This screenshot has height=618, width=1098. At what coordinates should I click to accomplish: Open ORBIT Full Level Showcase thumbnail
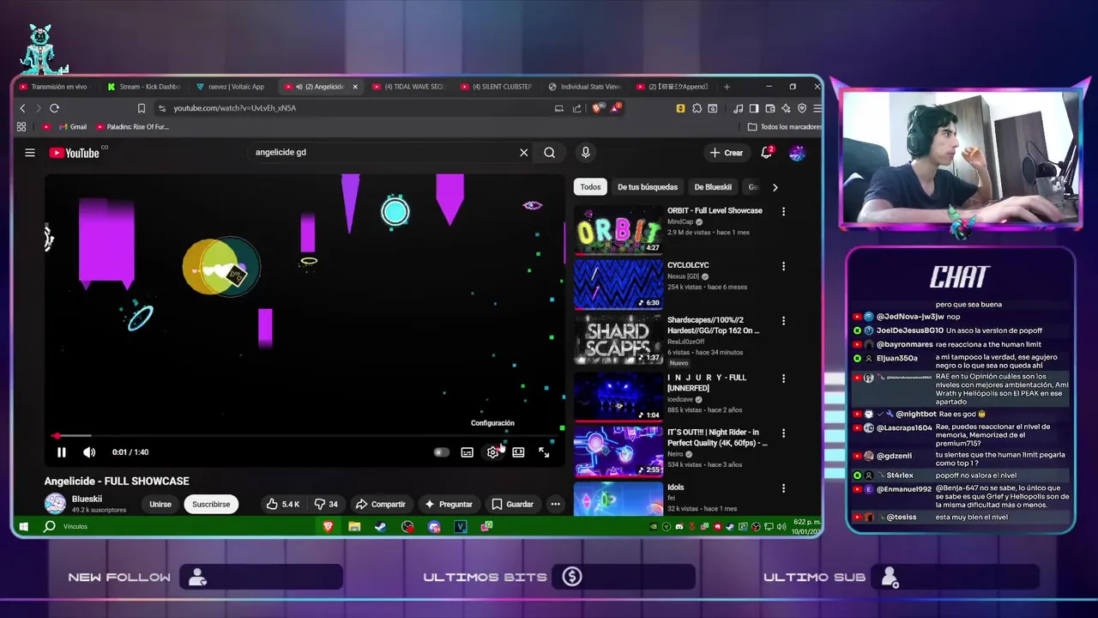point(618,230)
